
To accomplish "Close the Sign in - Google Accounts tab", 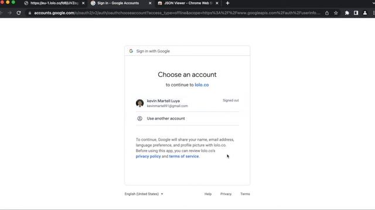I will [150, 3].
